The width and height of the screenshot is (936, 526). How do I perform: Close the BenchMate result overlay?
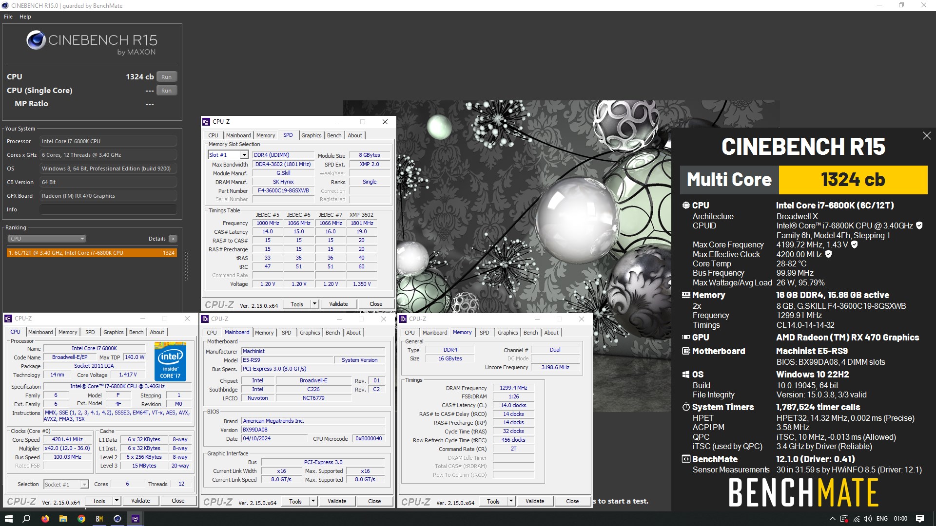pyautogui.click(x=927, y=136)
